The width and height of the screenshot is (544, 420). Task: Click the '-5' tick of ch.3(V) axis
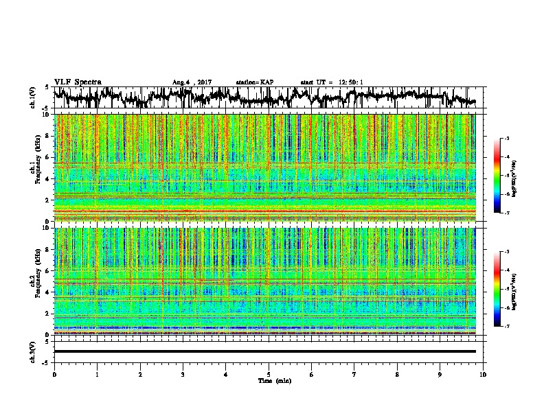(46, 363)
